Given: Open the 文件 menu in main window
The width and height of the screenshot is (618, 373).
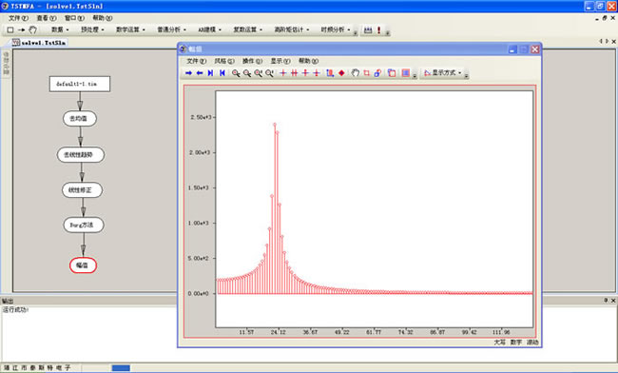Looking at the screenshot, I should click(18, 18).
